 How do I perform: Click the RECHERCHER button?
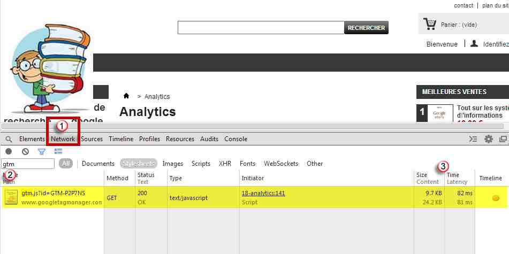366,28
